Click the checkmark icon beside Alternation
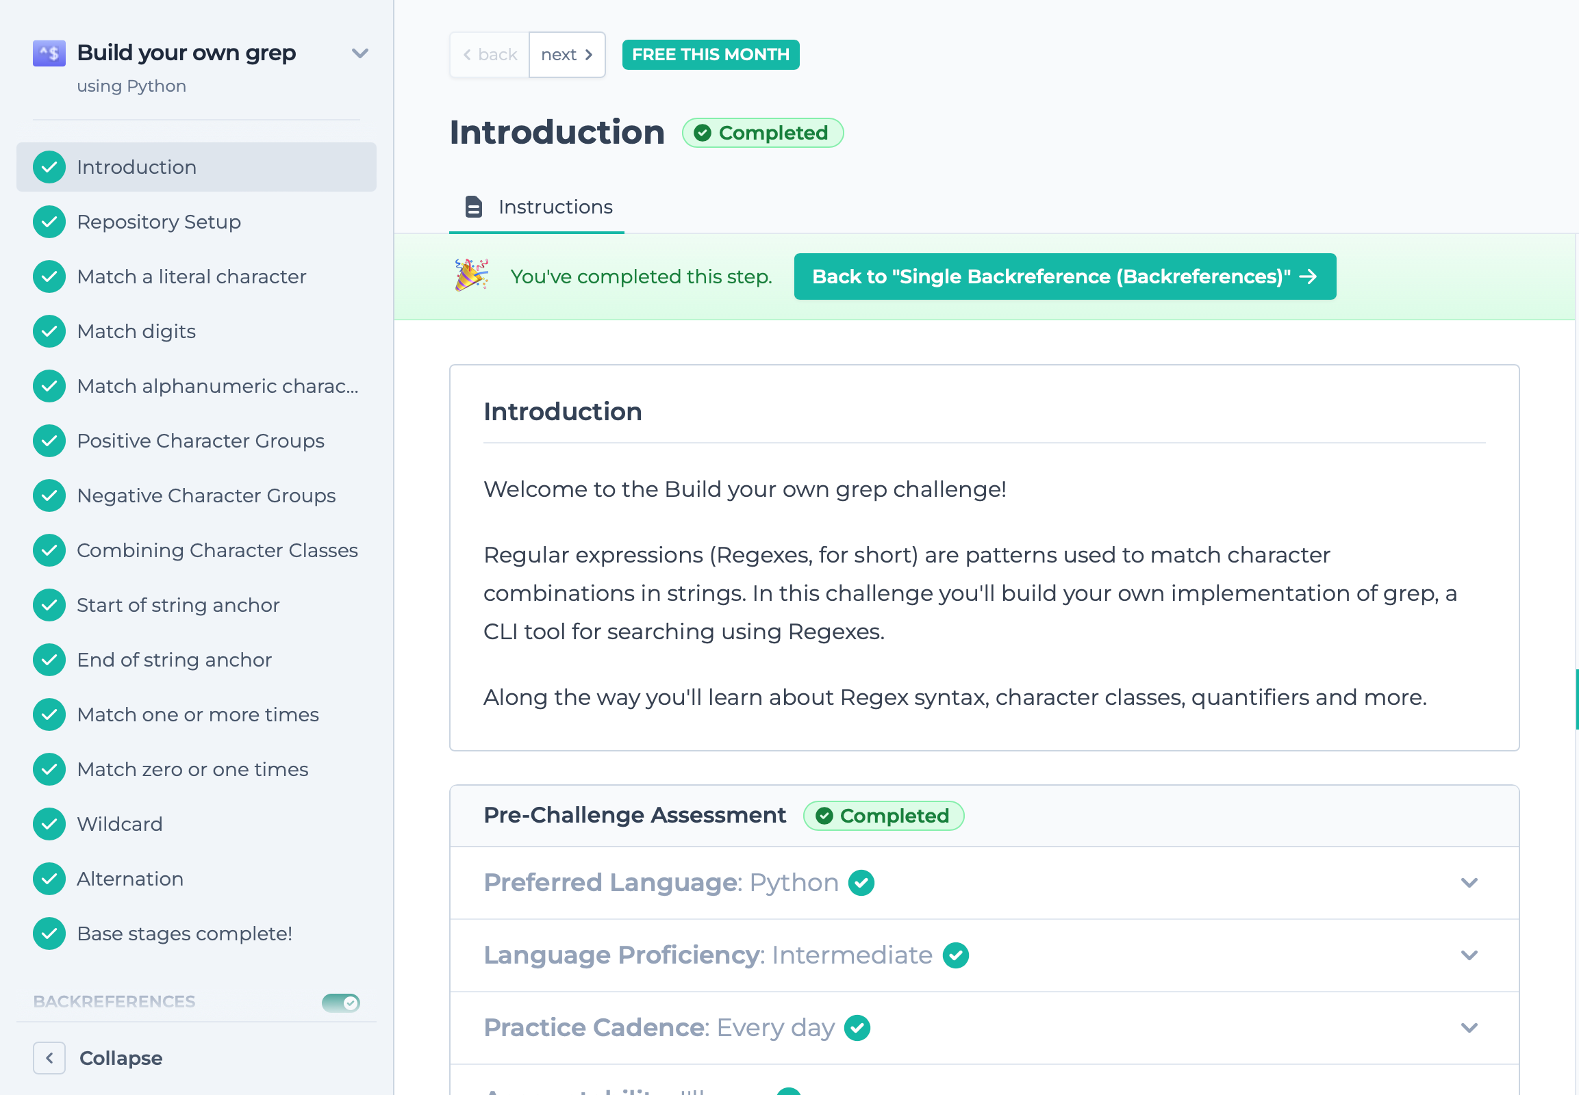Viewport: 1579px width, 1095px height. (49, 879)
